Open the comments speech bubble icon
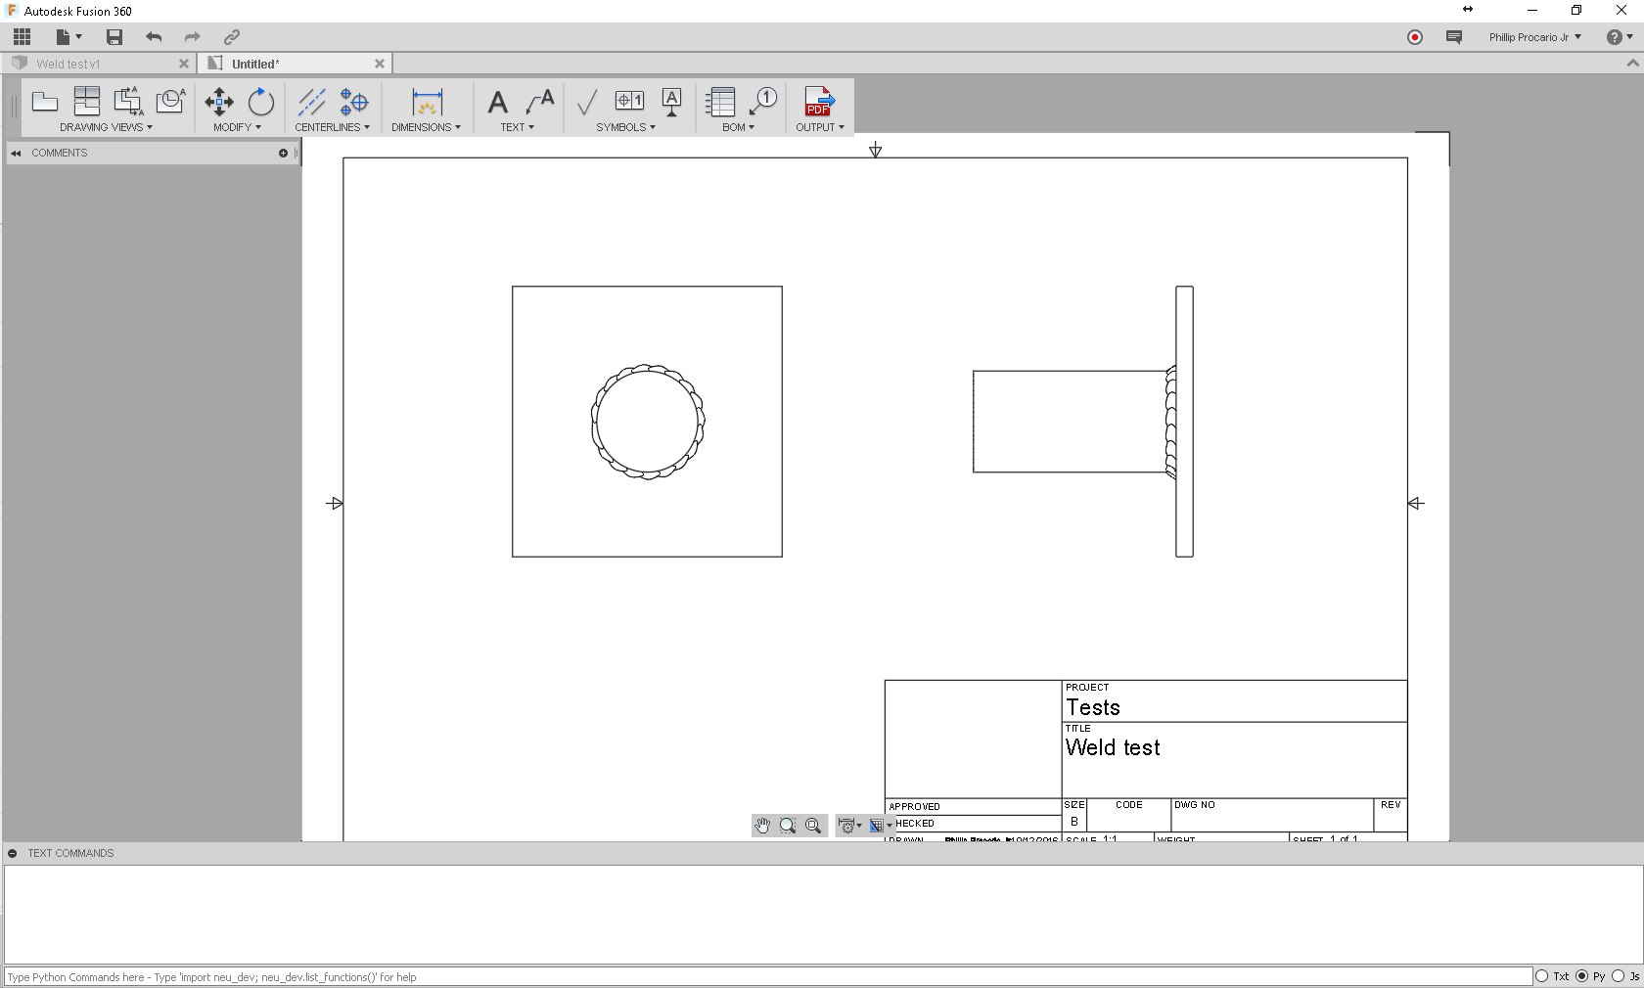 1454,37
